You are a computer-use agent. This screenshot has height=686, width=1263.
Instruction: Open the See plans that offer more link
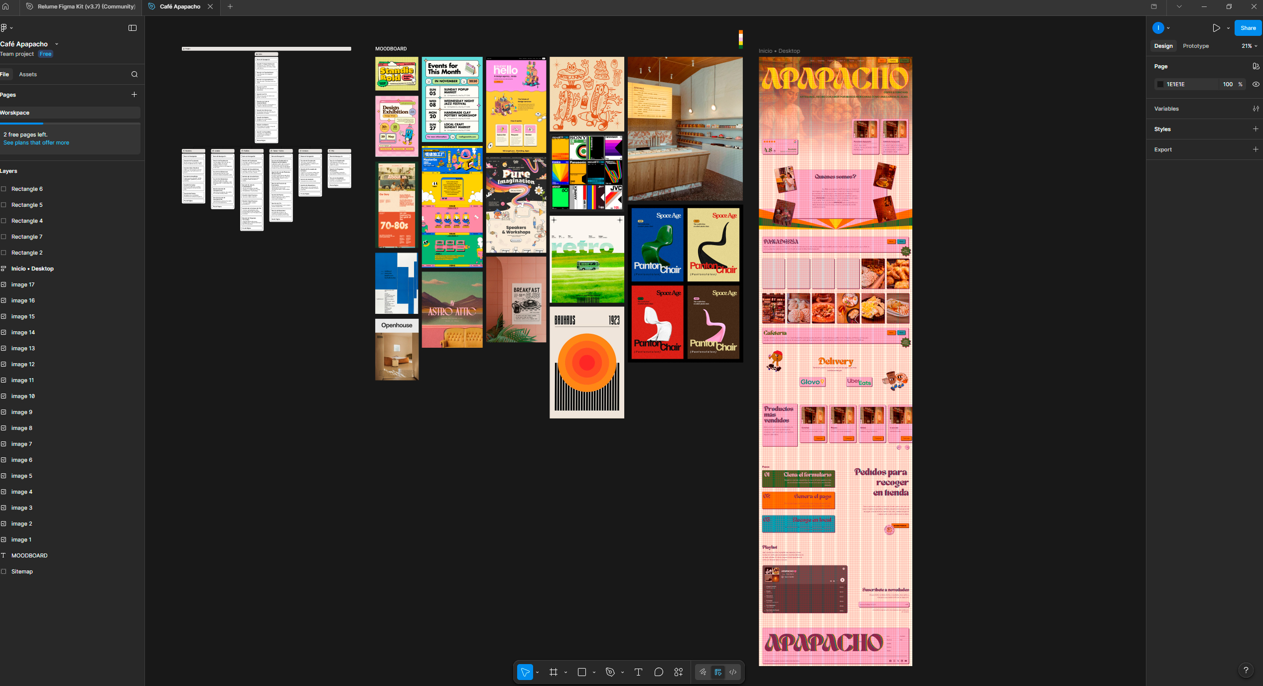[36, 142]
